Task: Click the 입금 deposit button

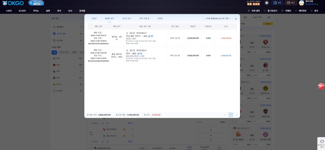Action: (x=277, y=3)
